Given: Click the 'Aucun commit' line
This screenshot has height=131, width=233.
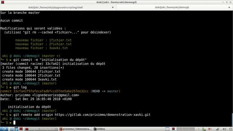Looking at the screenshot, I should (x=12, y=20).
